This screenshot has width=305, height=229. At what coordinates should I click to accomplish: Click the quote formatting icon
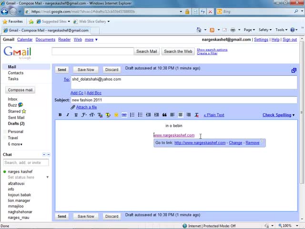(x=164, y=115)
